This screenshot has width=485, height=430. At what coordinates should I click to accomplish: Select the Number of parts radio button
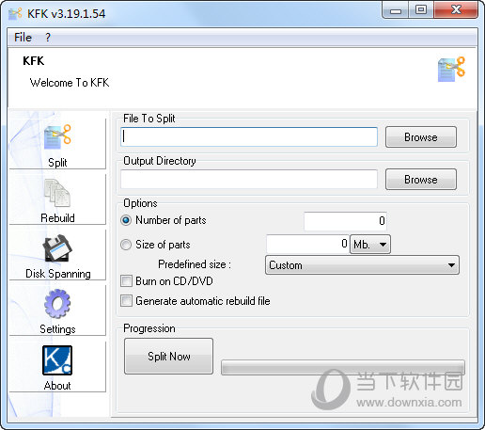126,220
